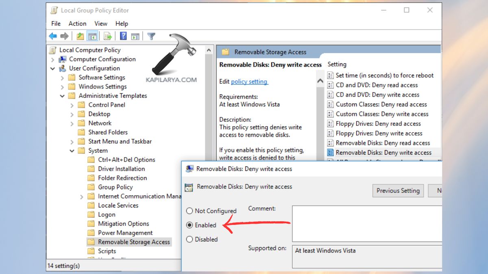
Task: Click the Previous Setting button
Action: (398, 190)
